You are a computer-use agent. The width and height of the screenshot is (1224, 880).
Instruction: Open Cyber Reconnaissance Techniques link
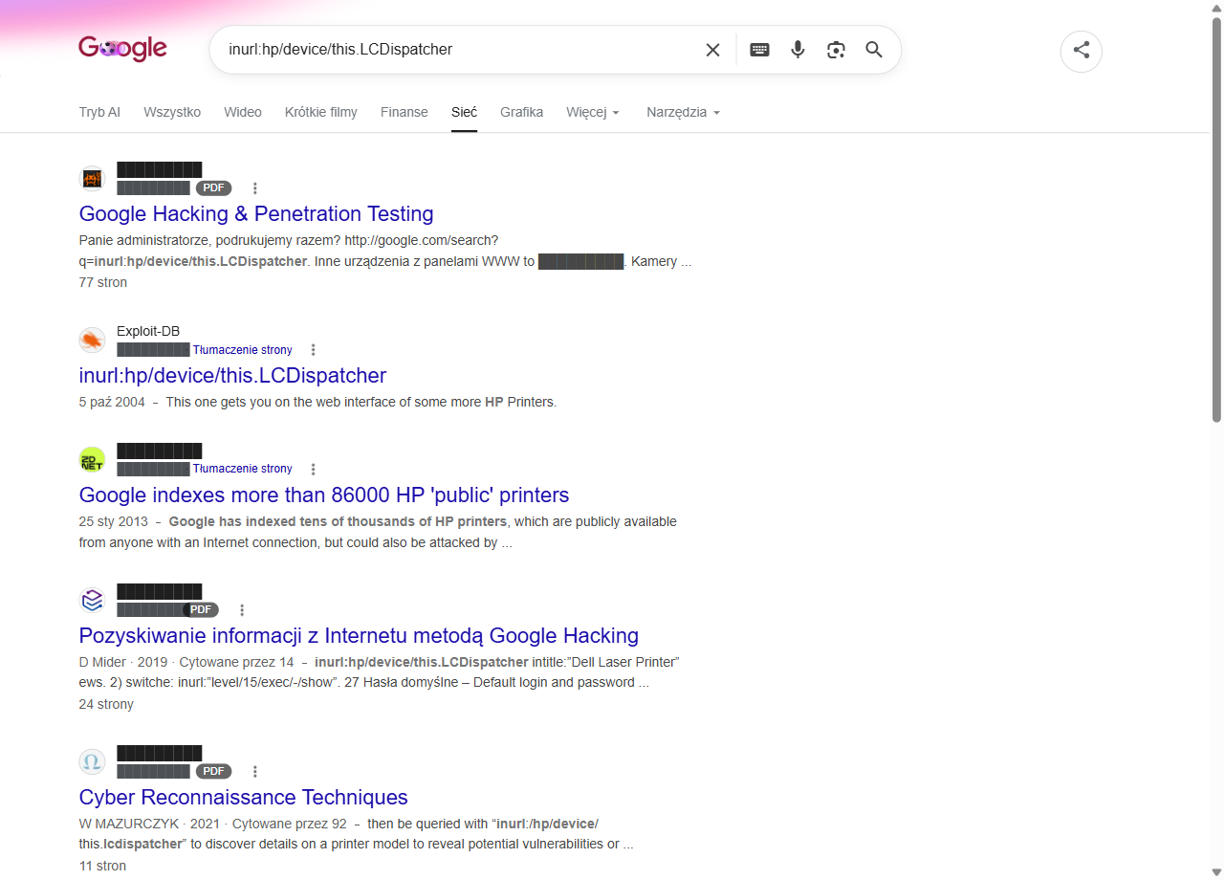click(243, 798)
